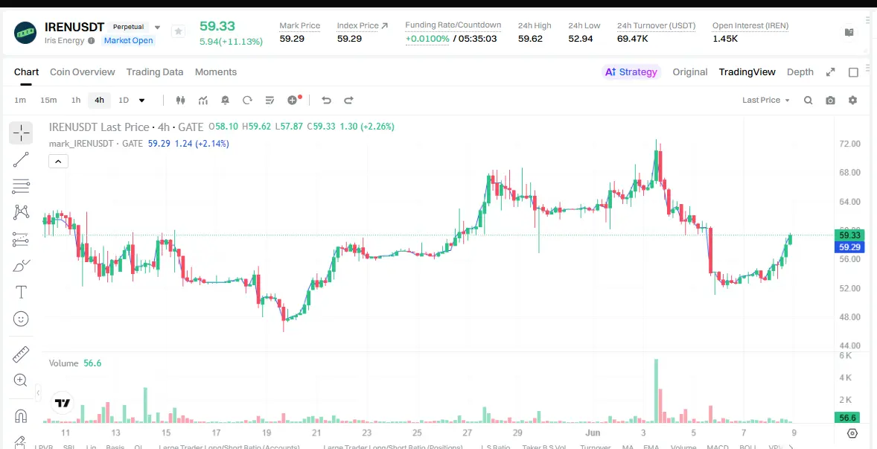The width and height of the screenshot is (877, 449).
Task: Open the emoji sticker tool
Action: point(21,319)
